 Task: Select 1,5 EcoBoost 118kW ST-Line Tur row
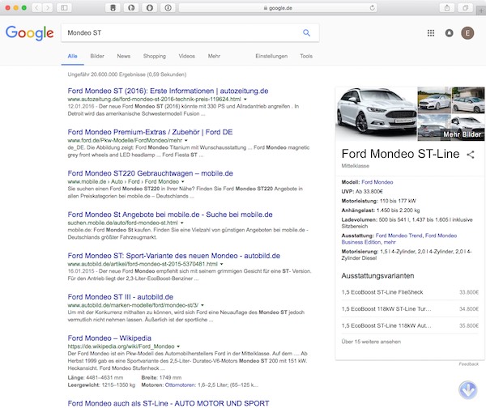410,309
